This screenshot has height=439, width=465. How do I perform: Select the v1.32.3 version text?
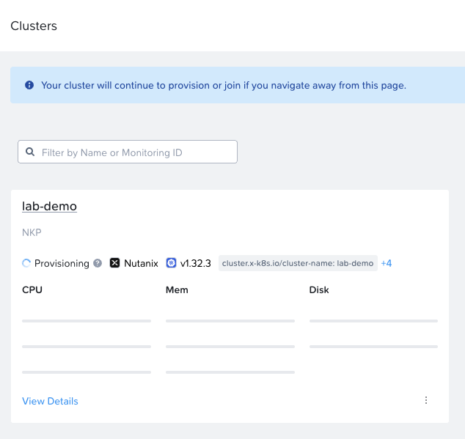(196, 263)
